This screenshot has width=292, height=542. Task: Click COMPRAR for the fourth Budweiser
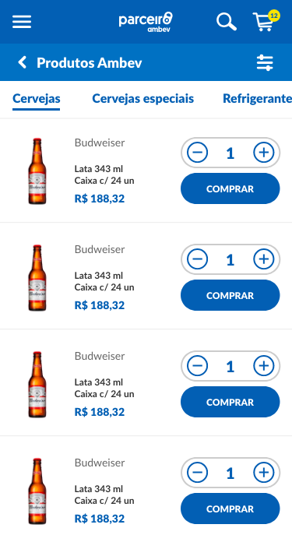[x=230, y=509]
